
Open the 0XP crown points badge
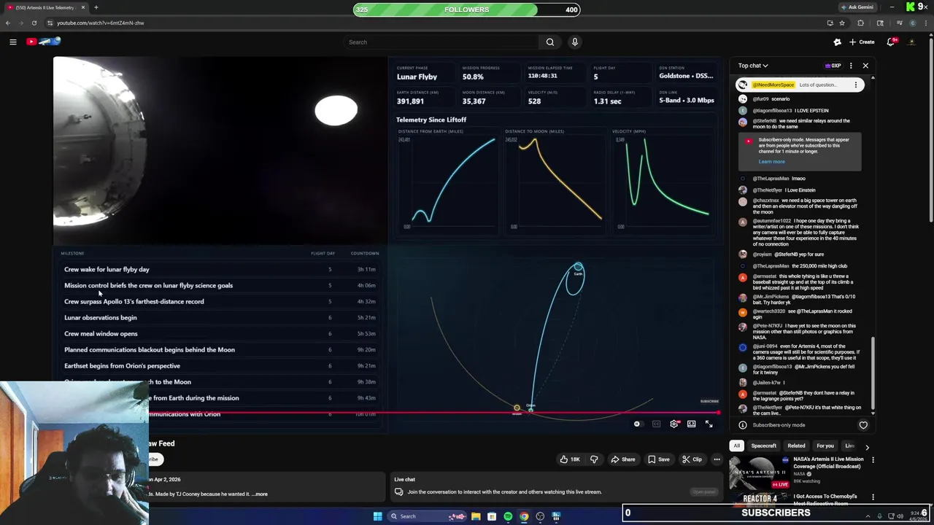[x=833, y=66]
